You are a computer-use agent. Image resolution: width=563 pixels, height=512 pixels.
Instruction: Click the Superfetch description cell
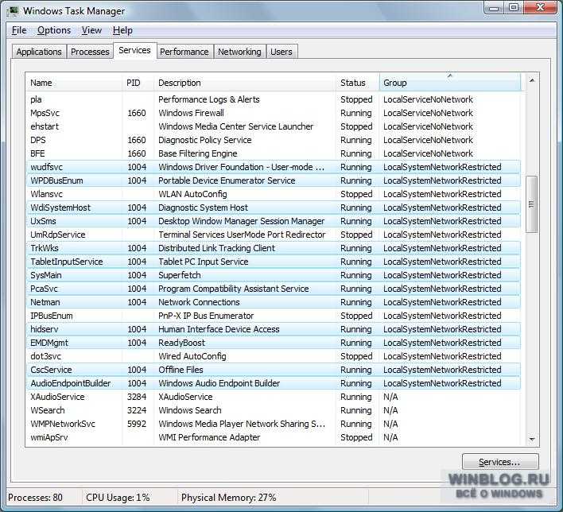(x=180, y=275)
